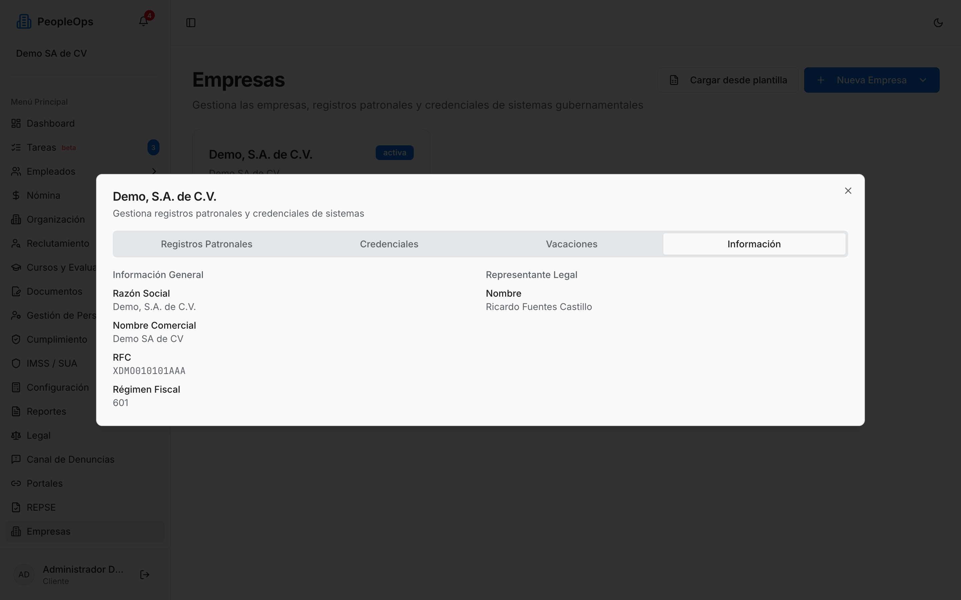Click the Representante Legal heading
The image size is (961, 600).
coord(531,275)
